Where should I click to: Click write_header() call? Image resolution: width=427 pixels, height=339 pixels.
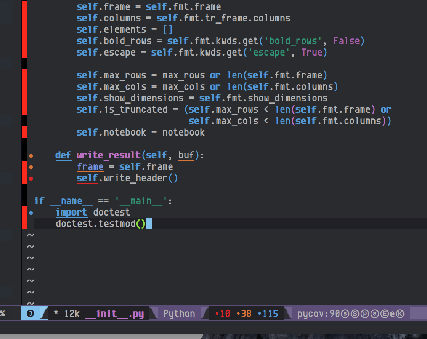pyautogui.click(x=141, y=178)
